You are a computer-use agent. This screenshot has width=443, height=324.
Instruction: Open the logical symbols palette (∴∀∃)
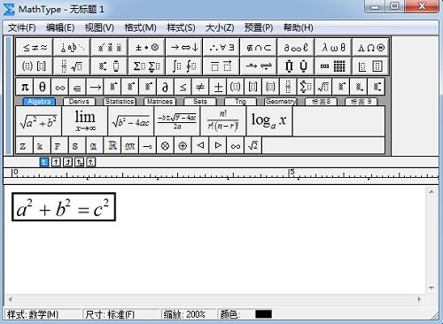coord(221,47)
